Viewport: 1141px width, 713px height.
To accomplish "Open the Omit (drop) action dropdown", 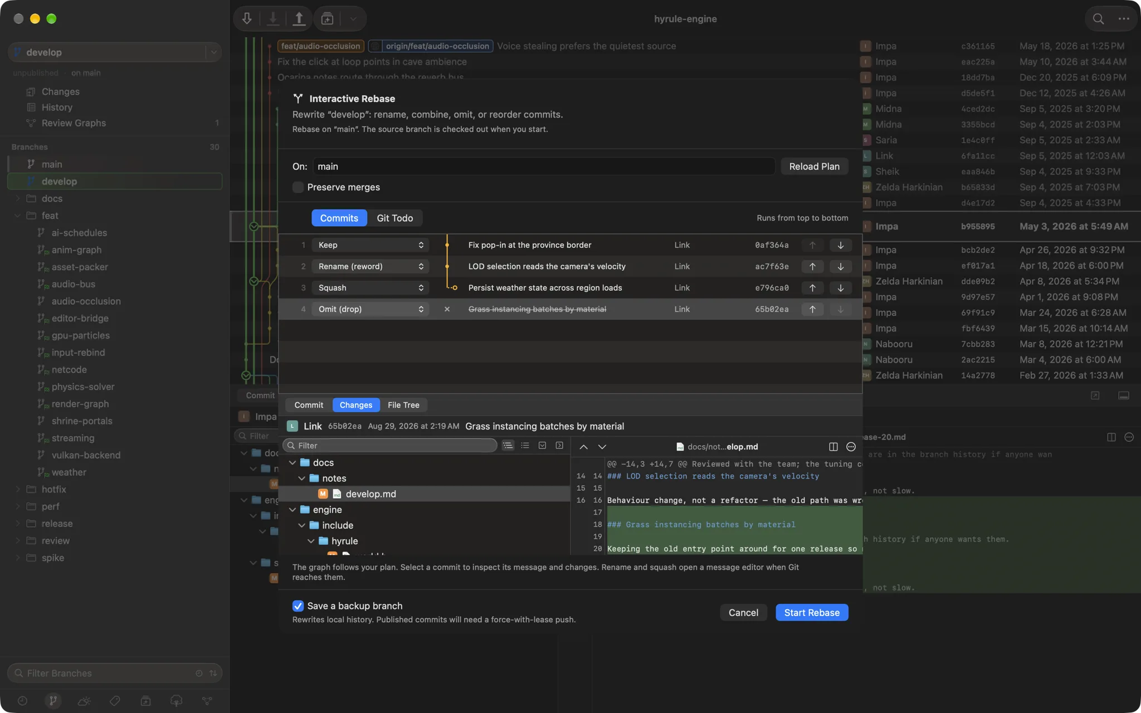I will coord(370,309).
